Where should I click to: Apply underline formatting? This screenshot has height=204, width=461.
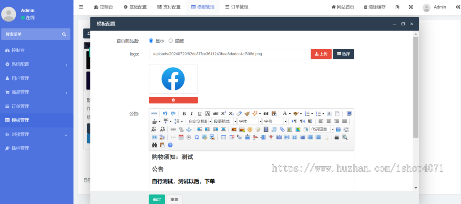[200, 114]
